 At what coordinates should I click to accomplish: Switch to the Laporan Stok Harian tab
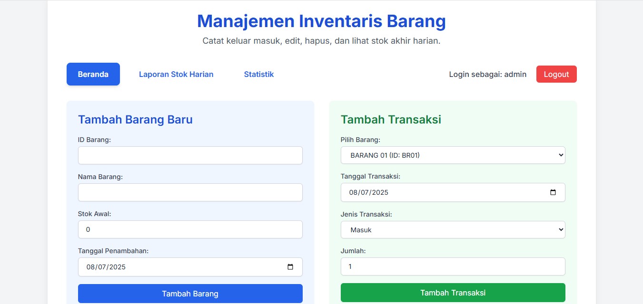click(176, 74)
